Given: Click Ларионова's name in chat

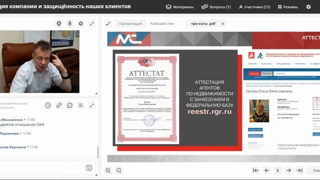Looking at the screenshot, I should pyautogui.click(x=9, y=133).
